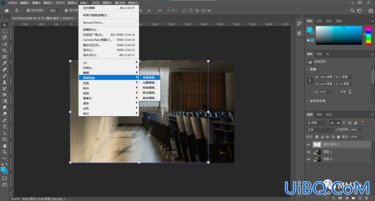
Task: Click the share icon at top right
Action: tap(371, 11)
